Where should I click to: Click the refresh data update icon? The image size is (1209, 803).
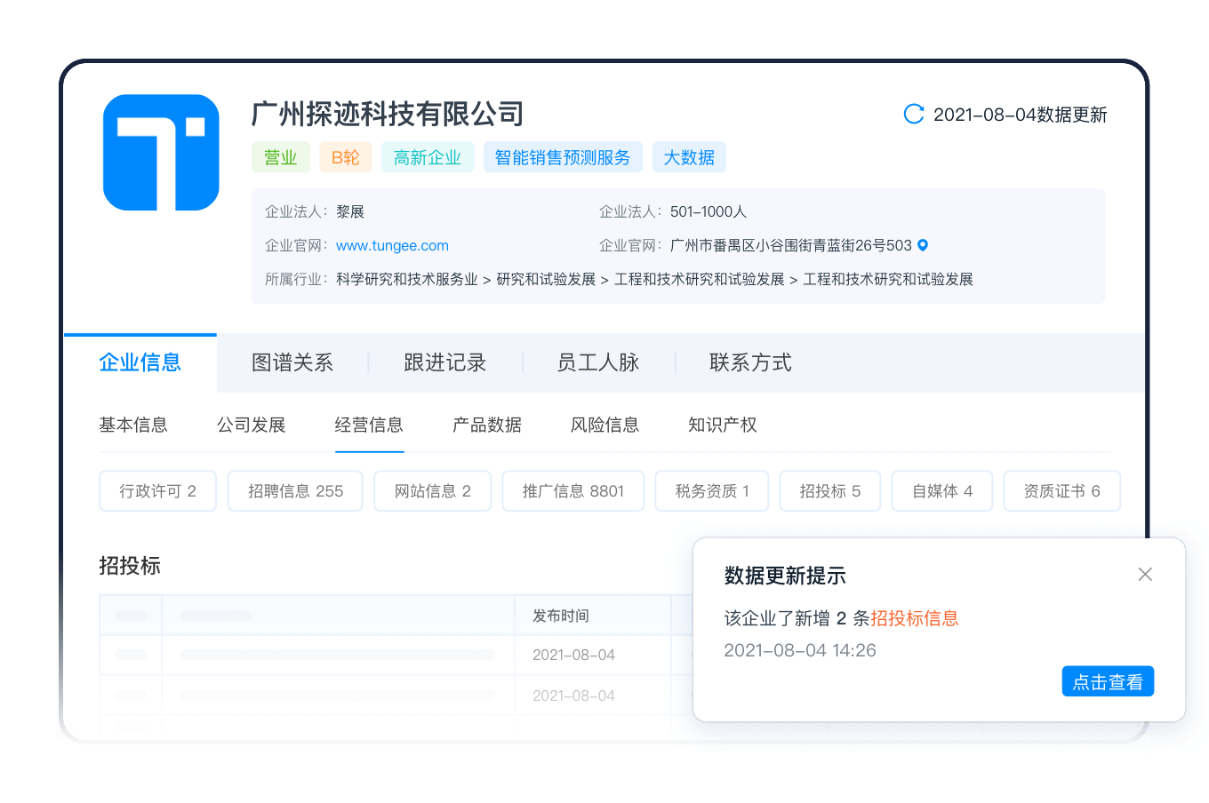tap(914, 114)
